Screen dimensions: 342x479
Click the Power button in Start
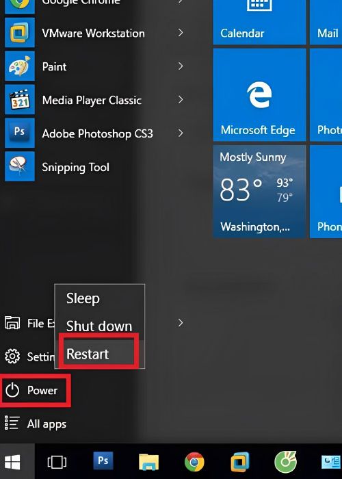(x=35, y=391)
